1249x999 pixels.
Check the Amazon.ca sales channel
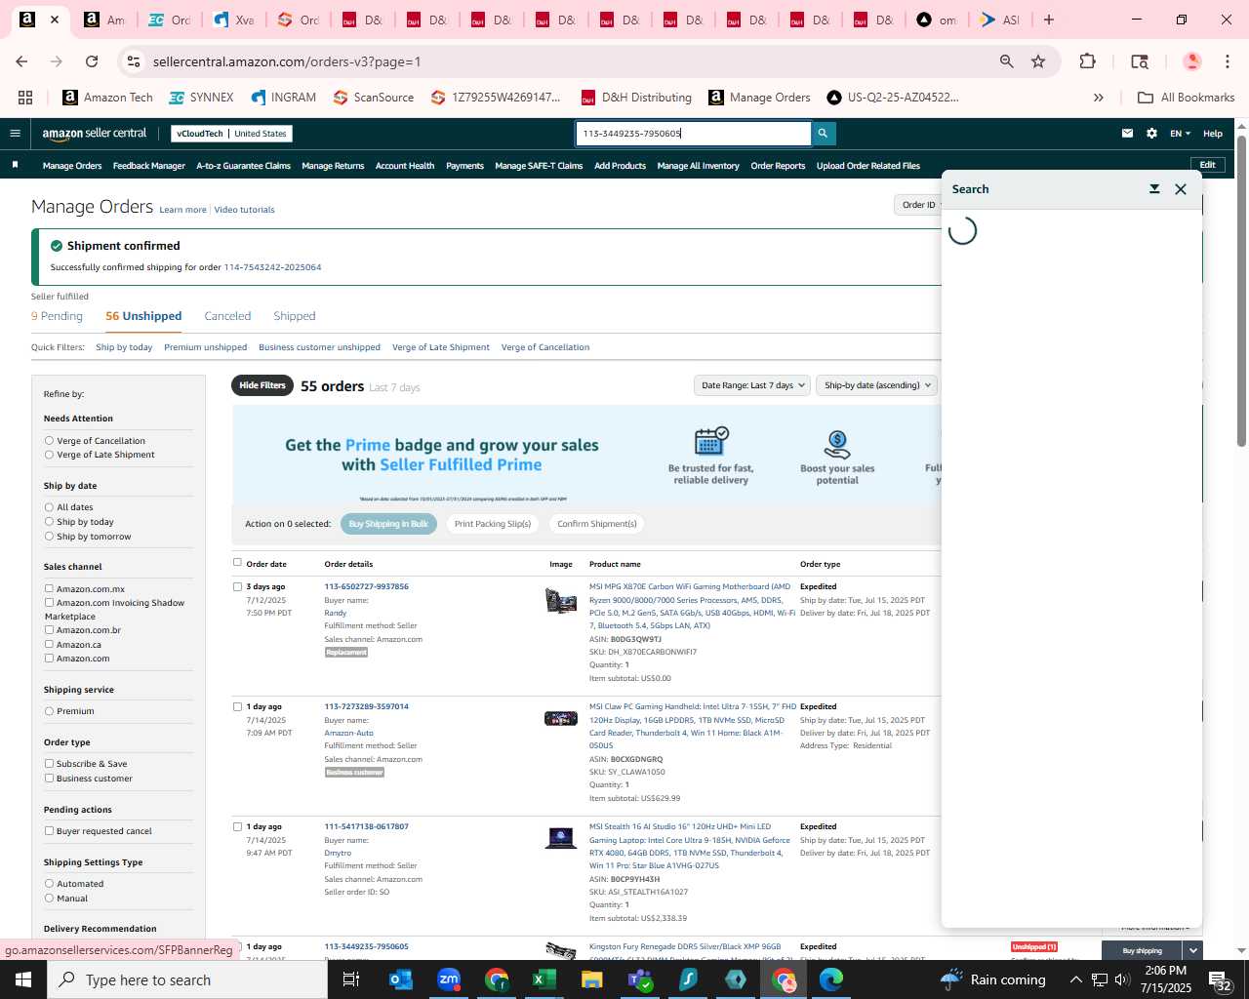(49, 645)
